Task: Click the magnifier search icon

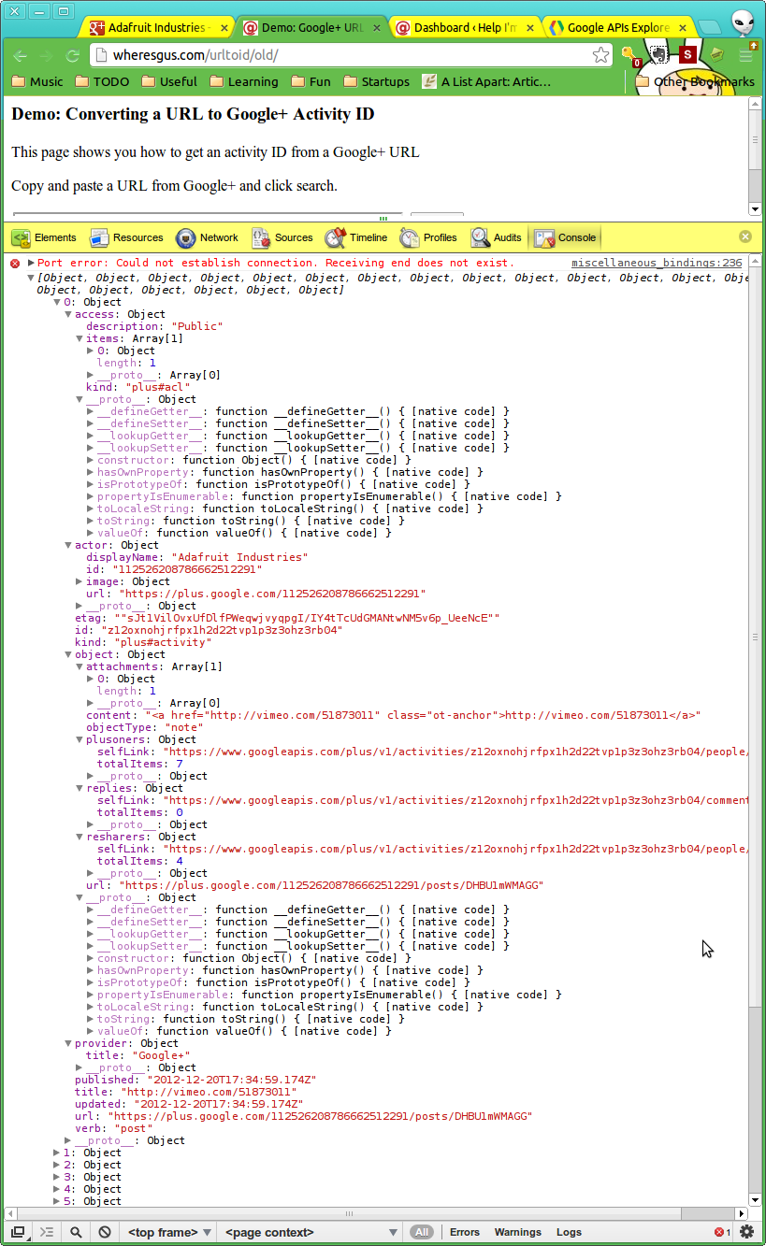Action: click(76, 1232)
